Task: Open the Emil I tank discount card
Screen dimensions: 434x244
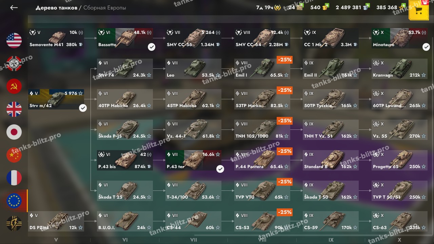Action: [x=262, y=69]
